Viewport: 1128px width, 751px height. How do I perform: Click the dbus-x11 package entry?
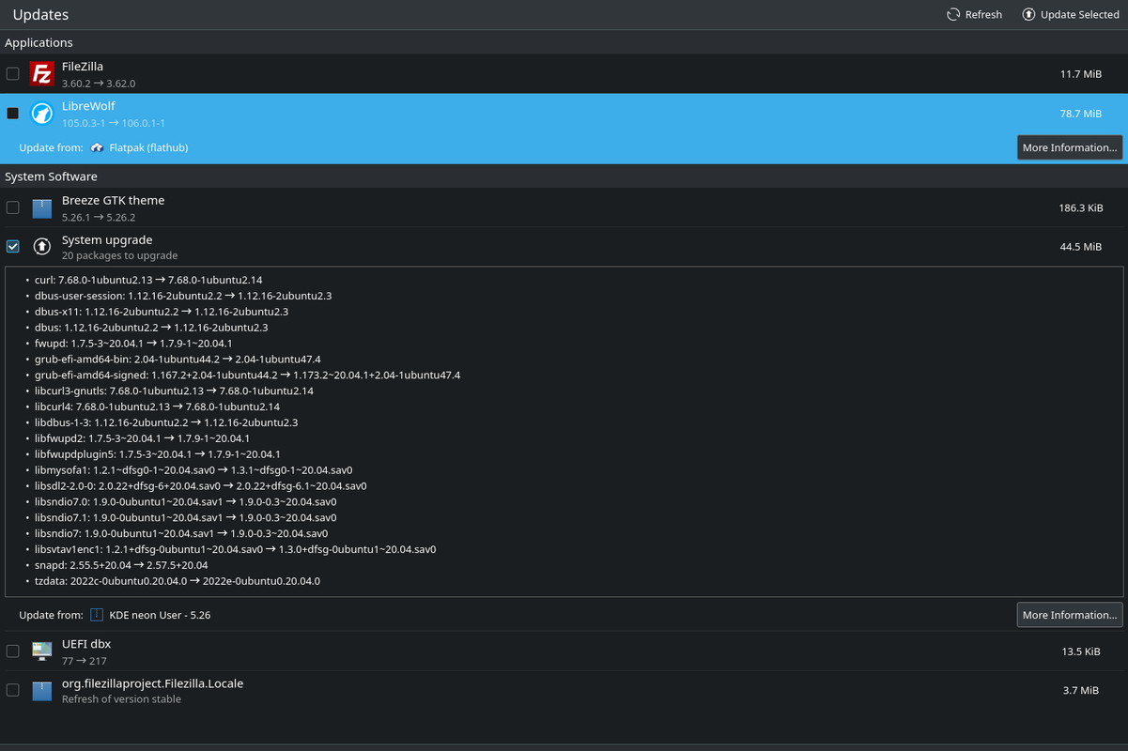[x=162, y=312]
